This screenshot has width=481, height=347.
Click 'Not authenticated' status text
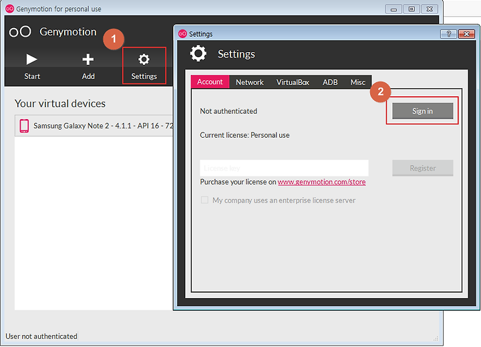coord(228,111)
